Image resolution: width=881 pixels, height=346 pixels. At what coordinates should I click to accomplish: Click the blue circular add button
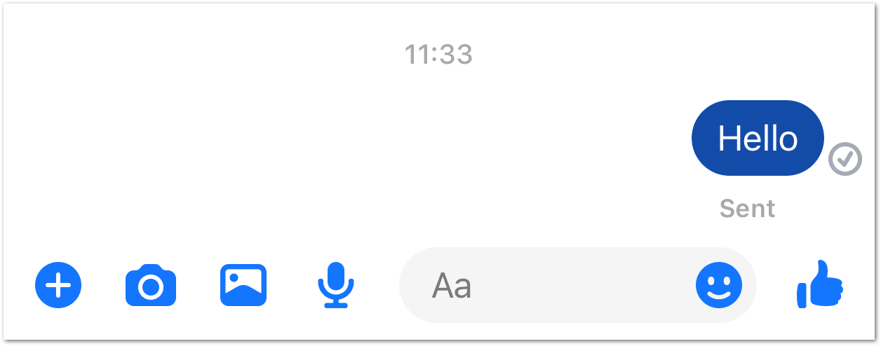pos(58,285)
